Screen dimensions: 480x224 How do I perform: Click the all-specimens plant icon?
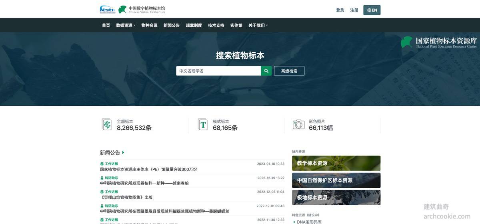pyautogui.click(x=107, y=124)
